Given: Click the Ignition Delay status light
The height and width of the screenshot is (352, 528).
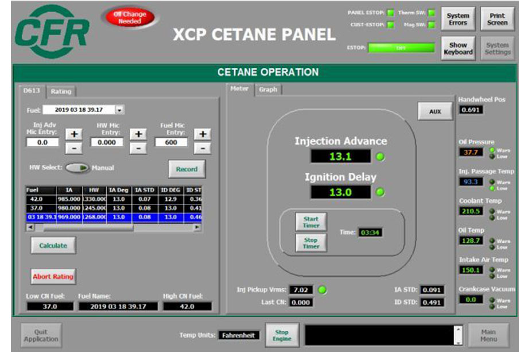Looking at the screenshot, I should pos(380,192).
